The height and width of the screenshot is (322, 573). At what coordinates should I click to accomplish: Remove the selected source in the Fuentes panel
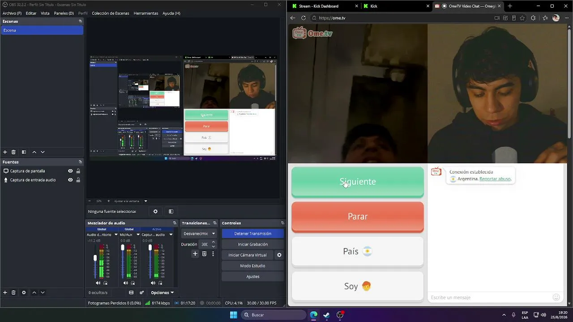click(x=13, y=292)
